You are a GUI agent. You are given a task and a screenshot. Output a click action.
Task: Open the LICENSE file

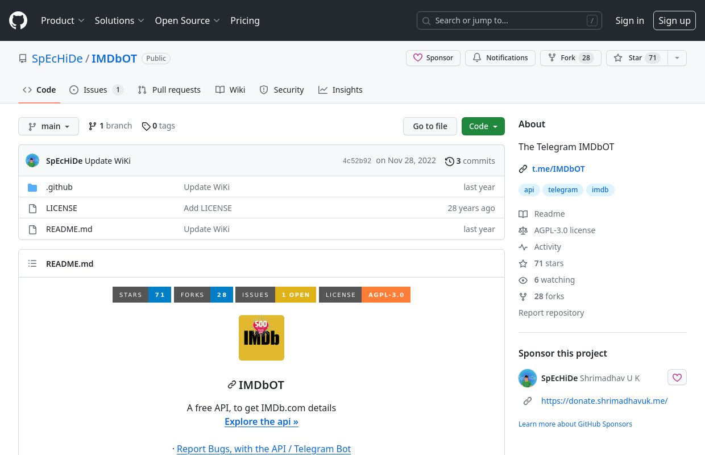(x=61, y=208)
